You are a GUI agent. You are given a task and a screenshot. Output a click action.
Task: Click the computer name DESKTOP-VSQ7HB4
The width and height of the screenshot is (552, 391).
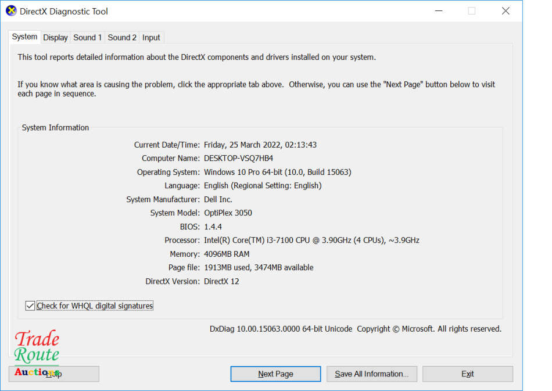(238, 158)
